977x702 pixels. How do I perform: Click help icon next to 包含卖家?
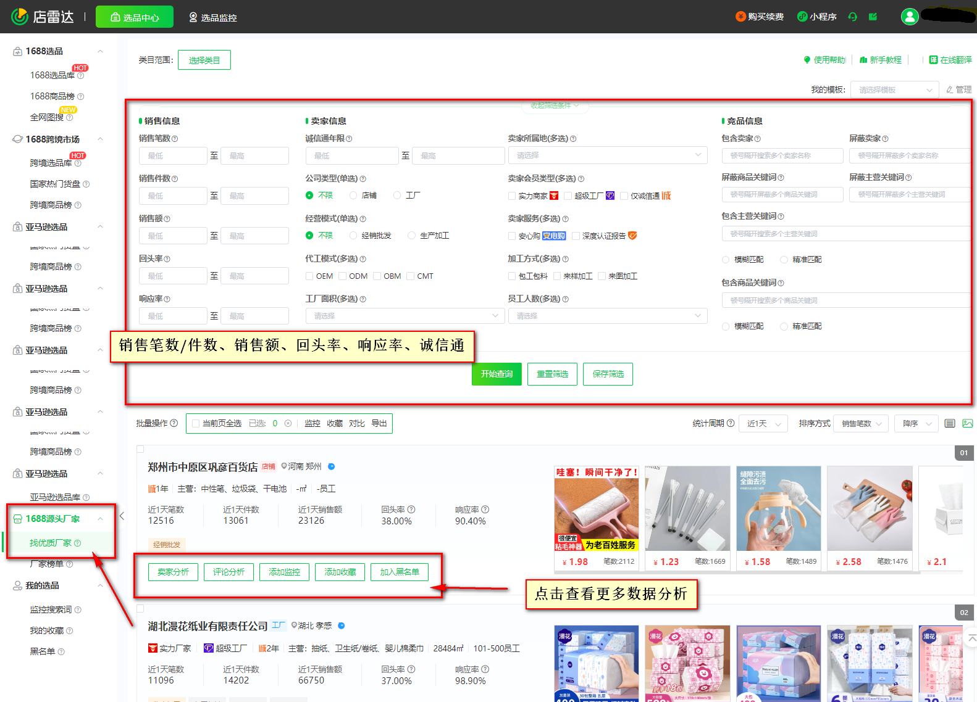(758, 139)
